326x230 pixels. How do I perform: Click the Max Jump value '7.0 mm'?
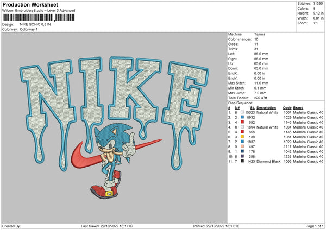tap(260, 93)
